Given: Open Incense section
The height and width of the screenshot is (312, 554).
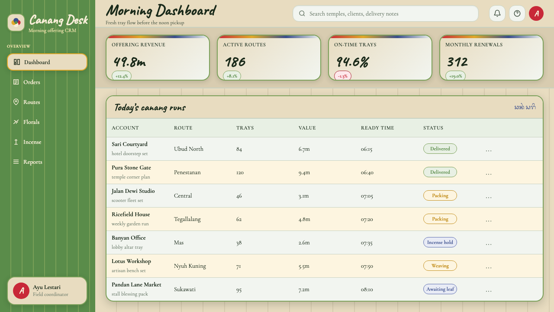Looking at the screenshot, I should click(x=47, y=142).
